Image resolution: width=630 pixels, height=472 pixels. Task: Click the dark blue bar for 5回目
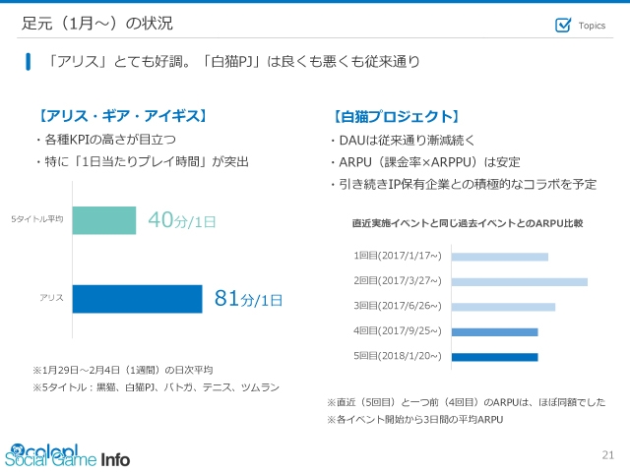point(494,357)
